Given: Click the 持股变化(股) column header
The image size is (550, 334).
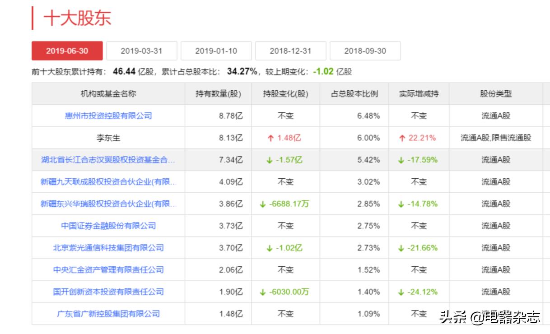Looking at the screenshot, I should (x=285, y=93).
